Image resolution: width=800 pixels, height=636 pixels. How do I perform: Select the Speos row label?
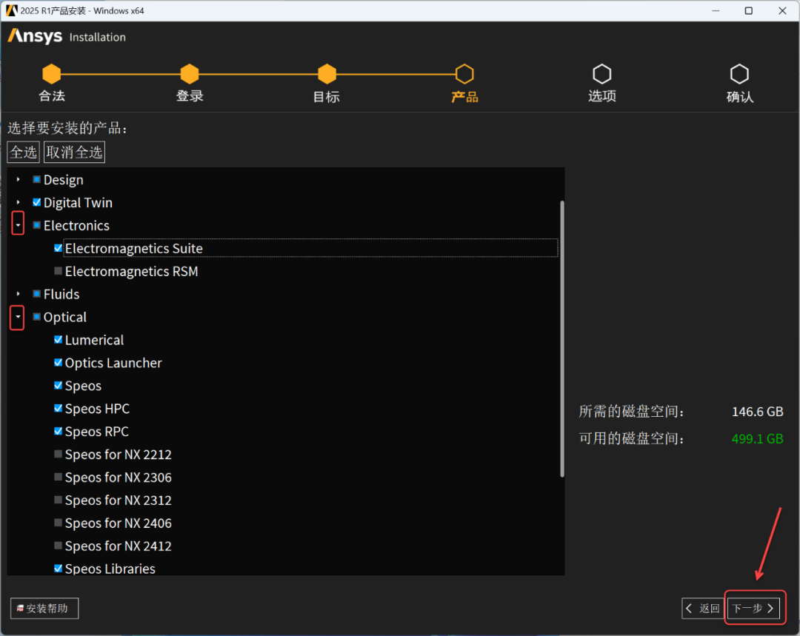coord(83,386)
